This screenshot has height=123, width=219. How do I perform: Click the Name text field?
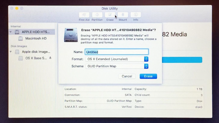117,52
